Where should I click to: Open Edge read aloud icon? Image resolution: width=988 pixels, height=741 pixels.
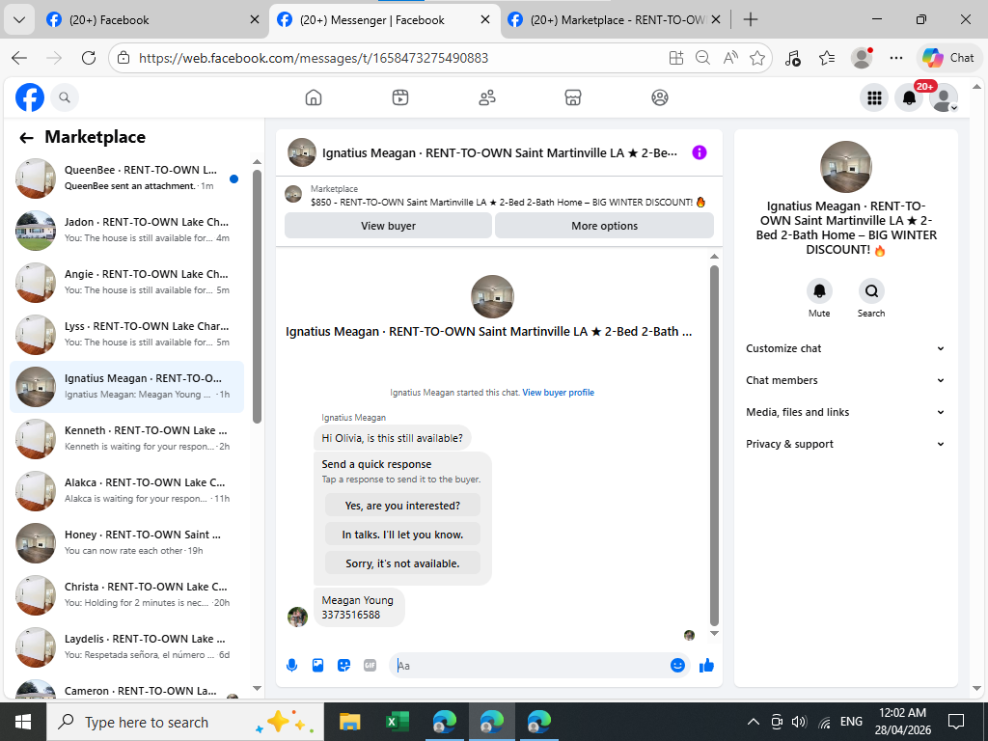click(730, 58)
